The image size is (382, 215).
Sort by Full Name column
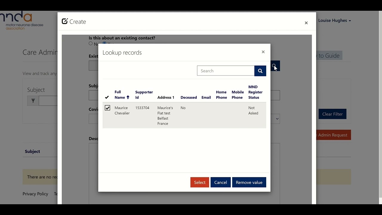[x=122, y=95]
